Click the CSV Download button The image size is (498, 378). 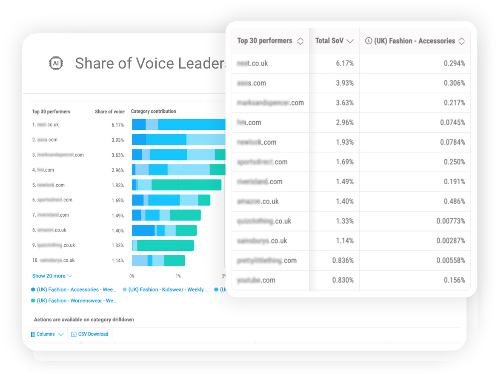[x=89, y=334]
